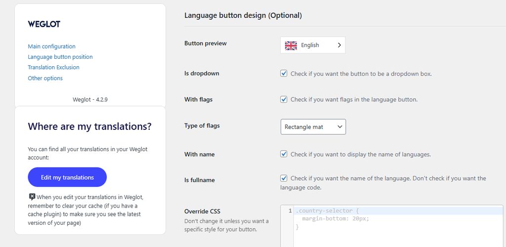Click the chevron arrow in English preview button
This screenshot has height=247, width=506.
pos(339,45)
